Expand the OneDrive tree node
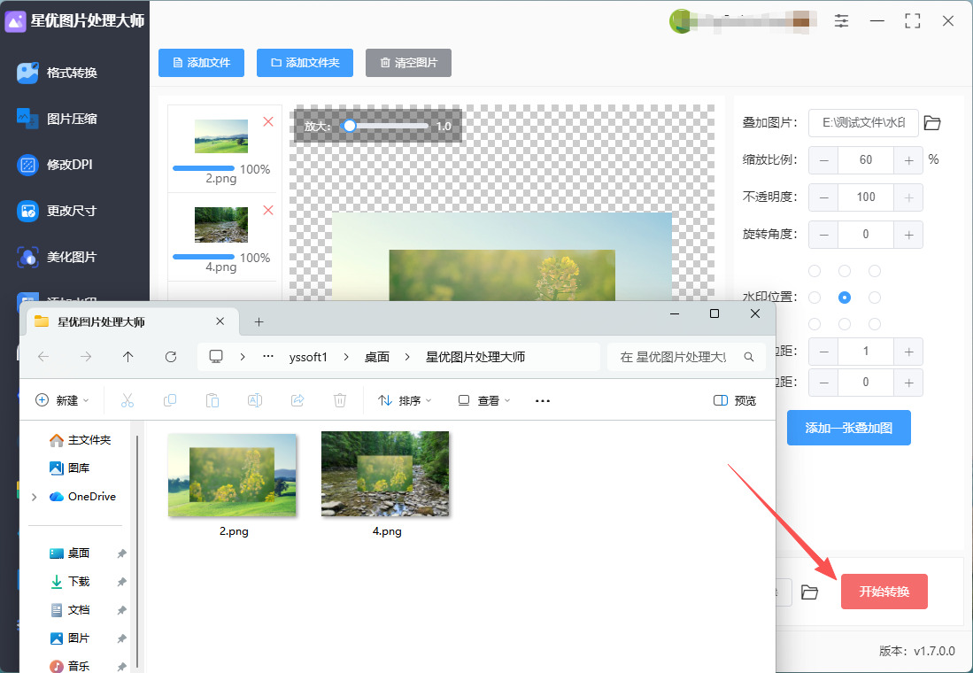The width and height of the screenshot is (973, 673). coord(34,497)
